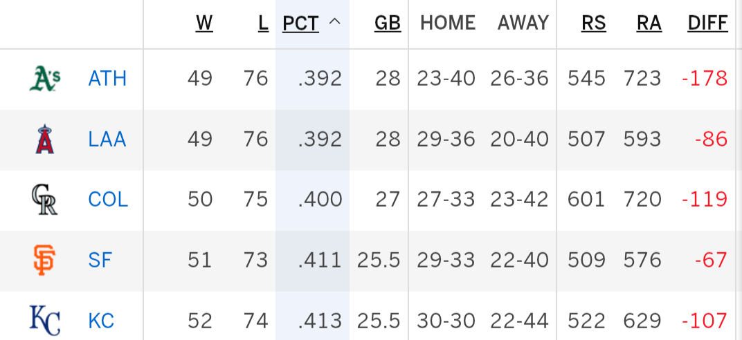This screenshot has width=742, height=340.
Task: Click the San Francisco Giants logo
Action: tap(44, 261)
